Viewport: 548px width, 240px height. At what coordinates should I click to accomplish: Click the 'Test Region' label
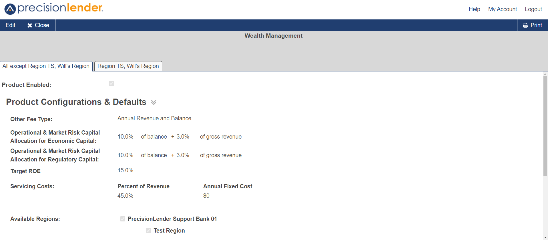169,231
